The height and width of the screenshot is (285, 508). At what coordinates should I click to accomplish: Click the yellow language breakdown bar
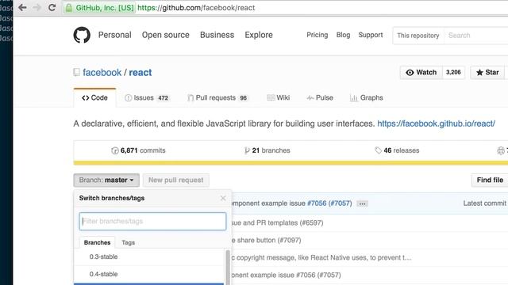(x=291, y=163)
